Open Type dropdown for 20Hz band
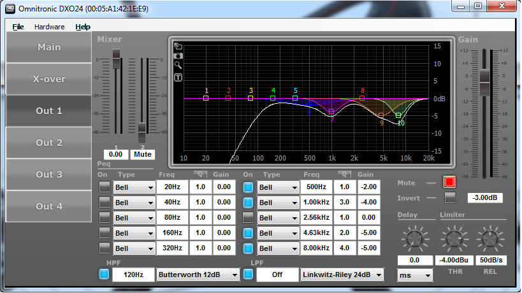 tap(134, 187)
